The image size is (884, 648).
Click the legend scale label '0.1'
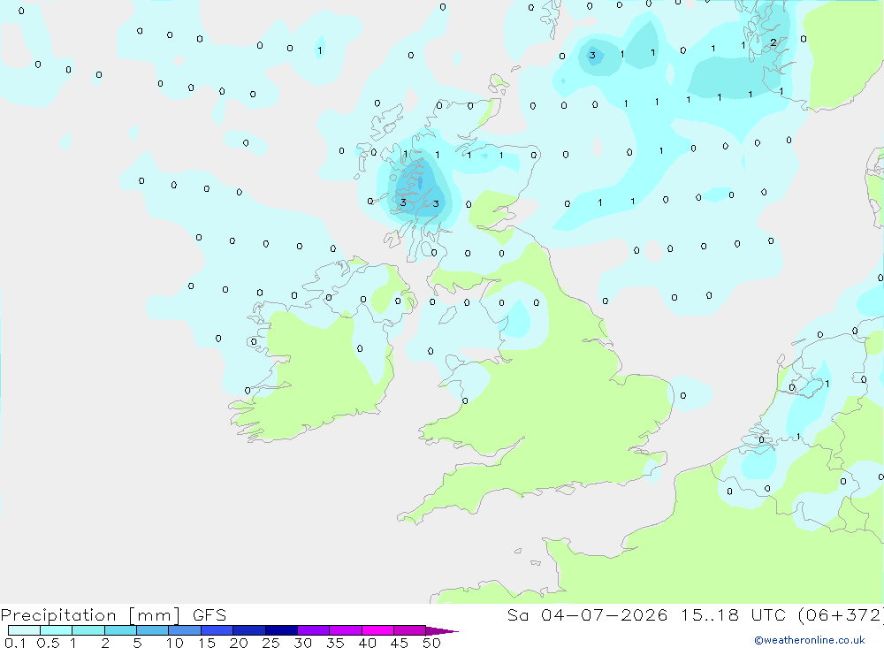click(x=15, y=643)
